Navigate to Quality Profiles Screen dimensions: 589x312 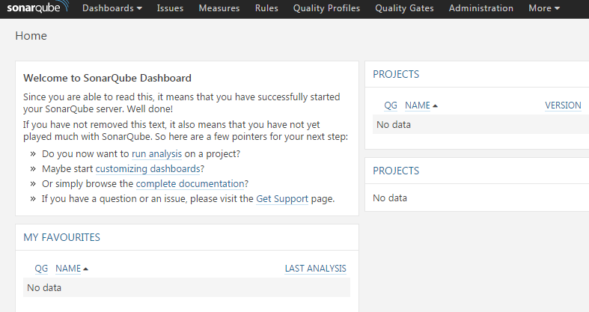[x=326, y=8]
